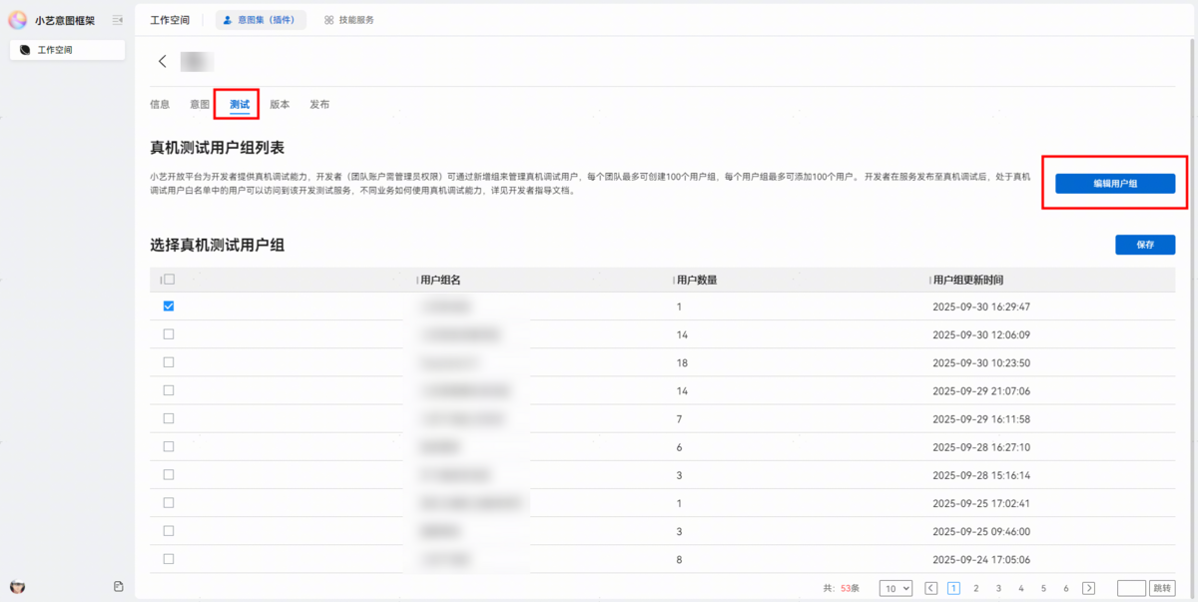Screen dimensions: 1198x602
Task: Jump to page 3 in pagination
Action: (997, 588)
